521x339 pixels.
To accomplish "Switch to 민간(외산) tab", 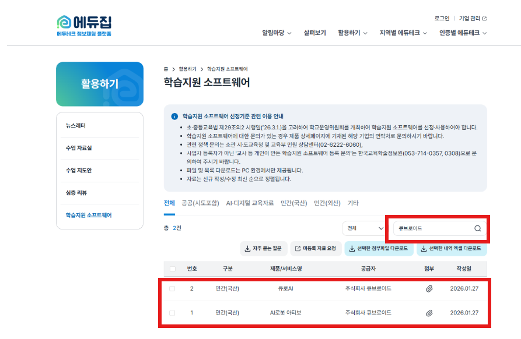I will tap(327, 203).
